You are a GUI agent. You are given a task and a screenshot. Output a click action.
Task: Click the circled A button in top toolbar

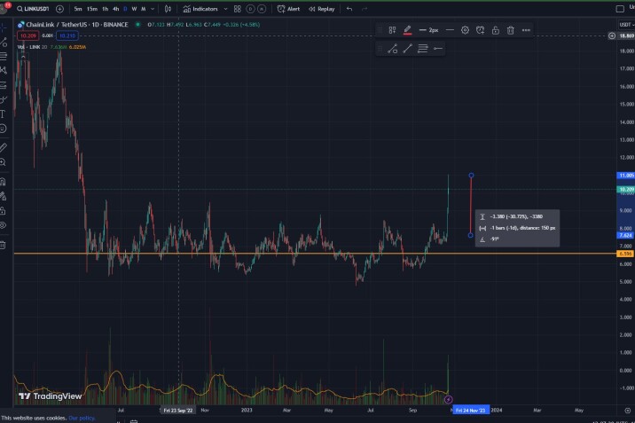[x=262, y=9]
